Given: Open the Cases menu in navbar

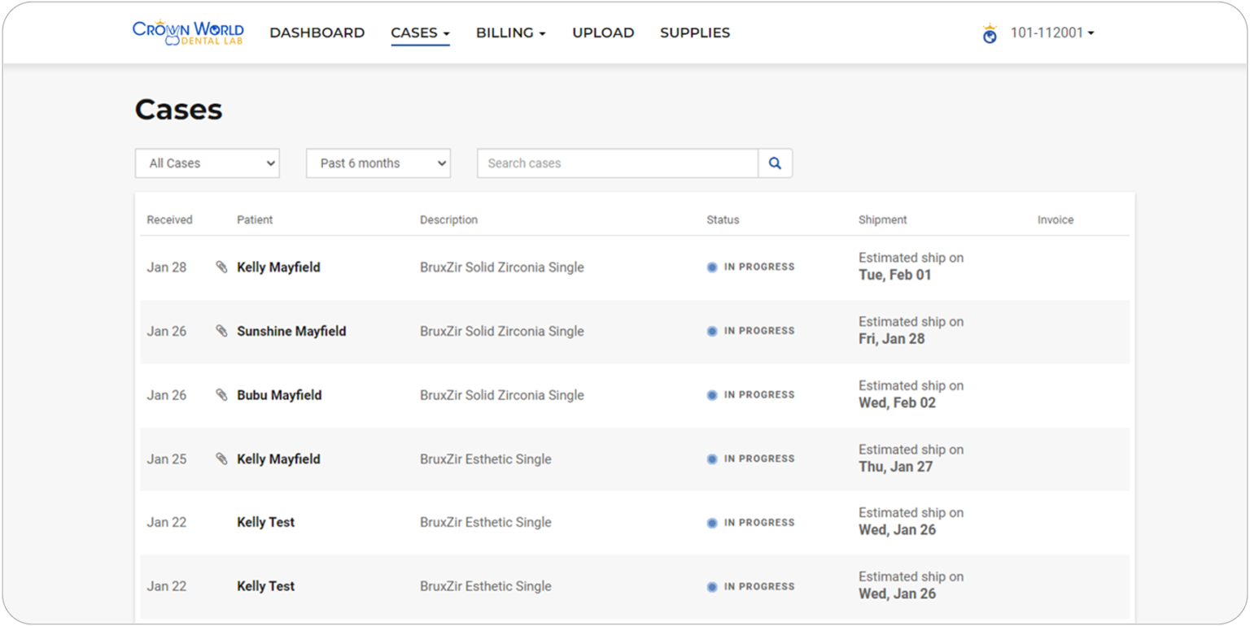Looking at the screenshot, I should click(x=420, y=33).
